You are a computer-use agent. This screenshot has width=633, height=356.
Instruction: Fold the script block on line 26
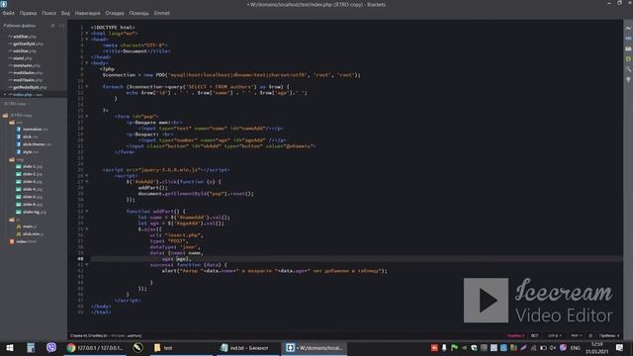tap(87, 176)
